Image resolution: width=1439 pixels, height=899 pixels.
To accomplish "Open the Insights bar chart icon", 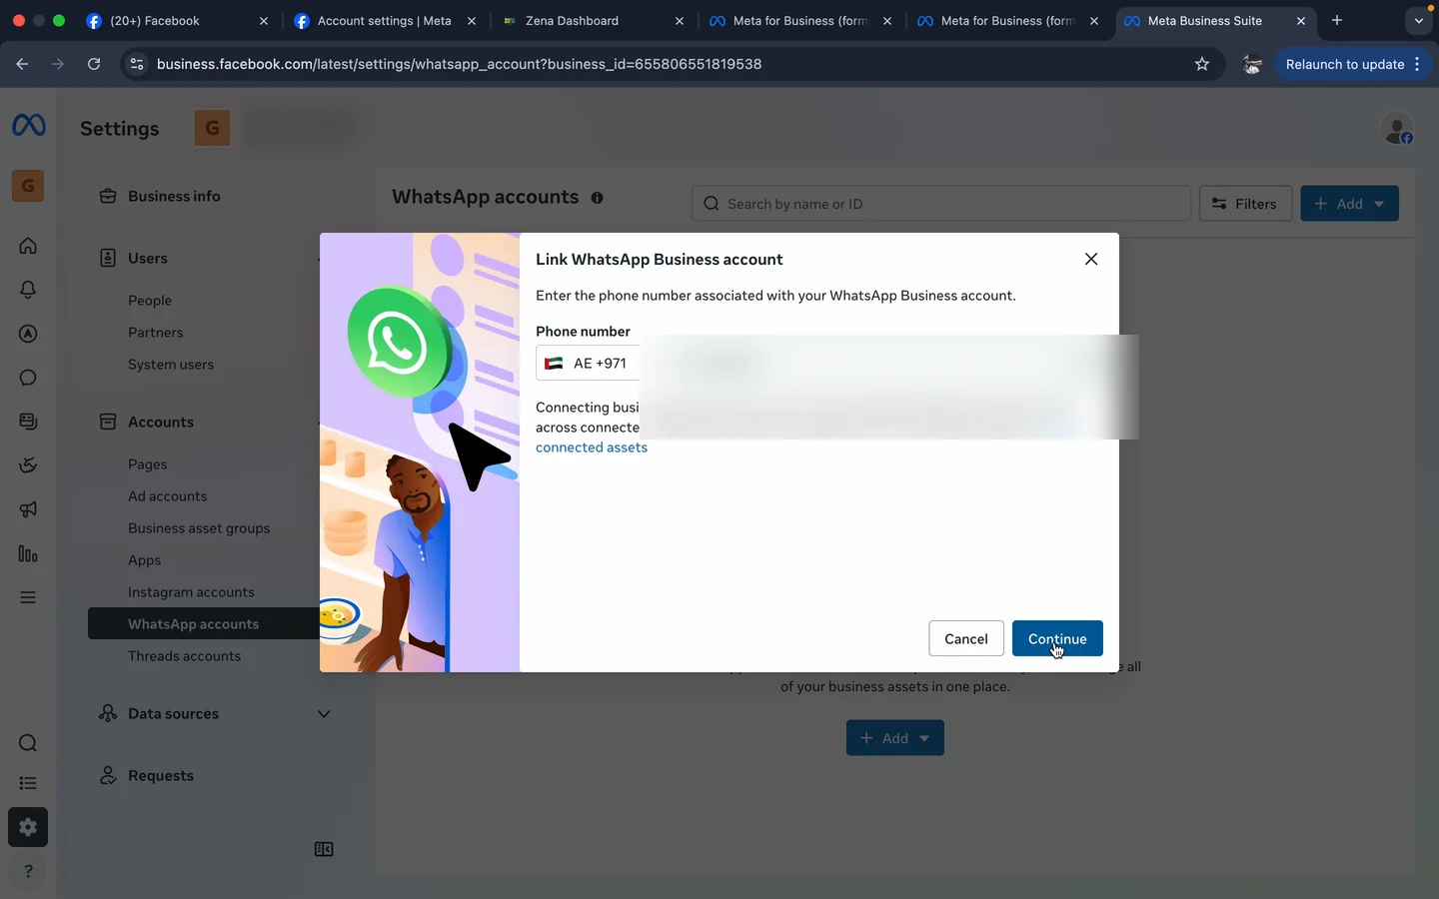I will point(28,553).
